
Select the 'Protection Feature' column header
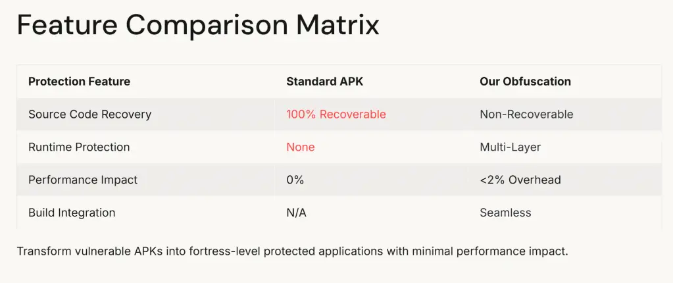pos(79,82)
